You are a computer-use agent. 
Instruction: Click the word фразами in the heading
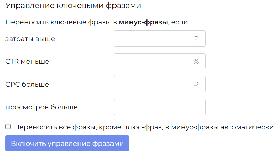pyautogui.click(x=123, y=6)
